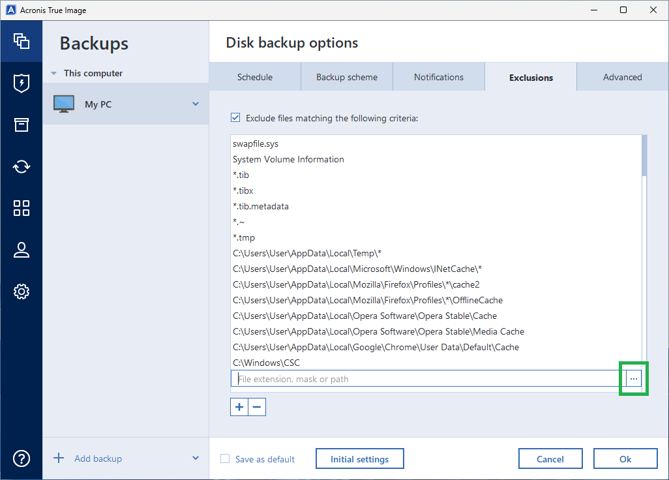
Task: Open Help using the question mark icon
Action: coord(21,458)
